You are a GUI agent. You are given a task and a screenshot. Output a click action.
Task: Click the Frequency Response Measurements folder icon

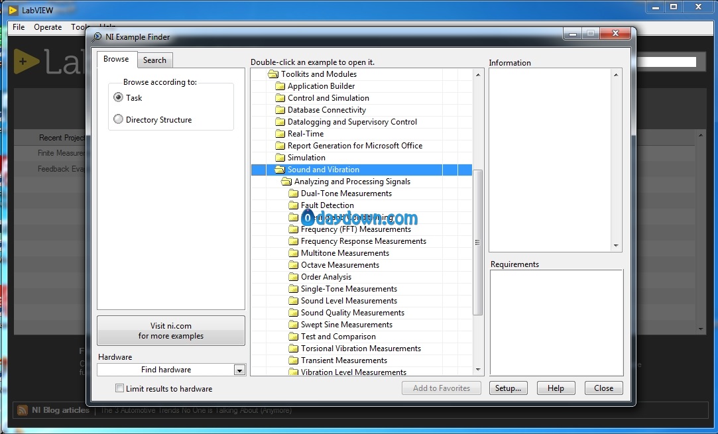click(293, 241)
